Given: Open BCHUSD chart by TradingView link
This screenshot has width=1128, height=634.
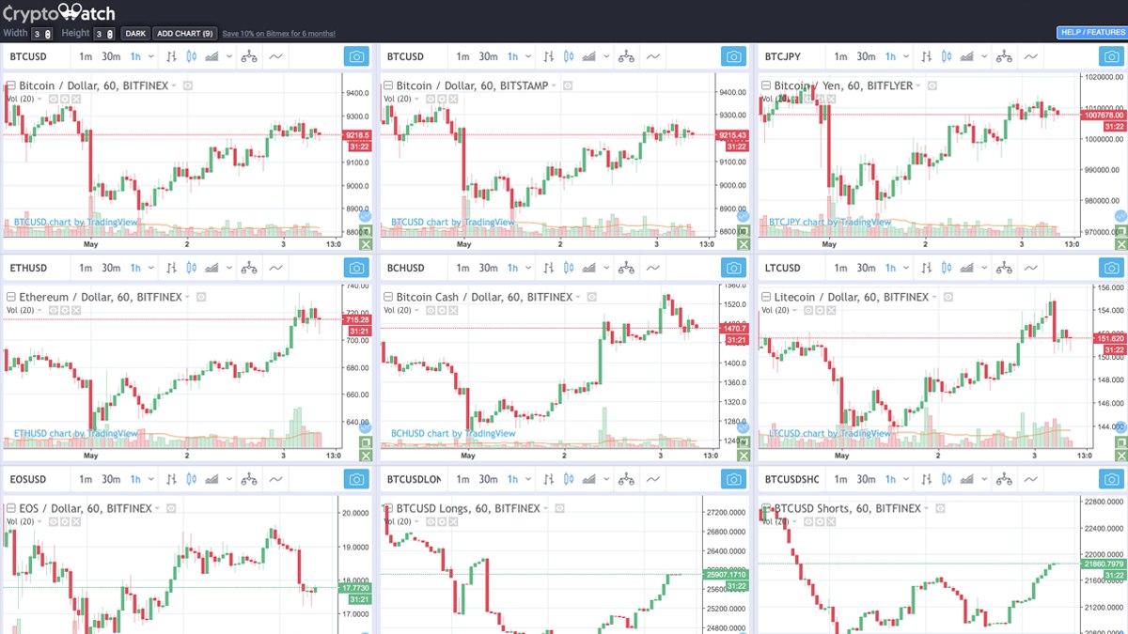Looking at the screenshot, I should pyautogui.click(x=453, y=433).
